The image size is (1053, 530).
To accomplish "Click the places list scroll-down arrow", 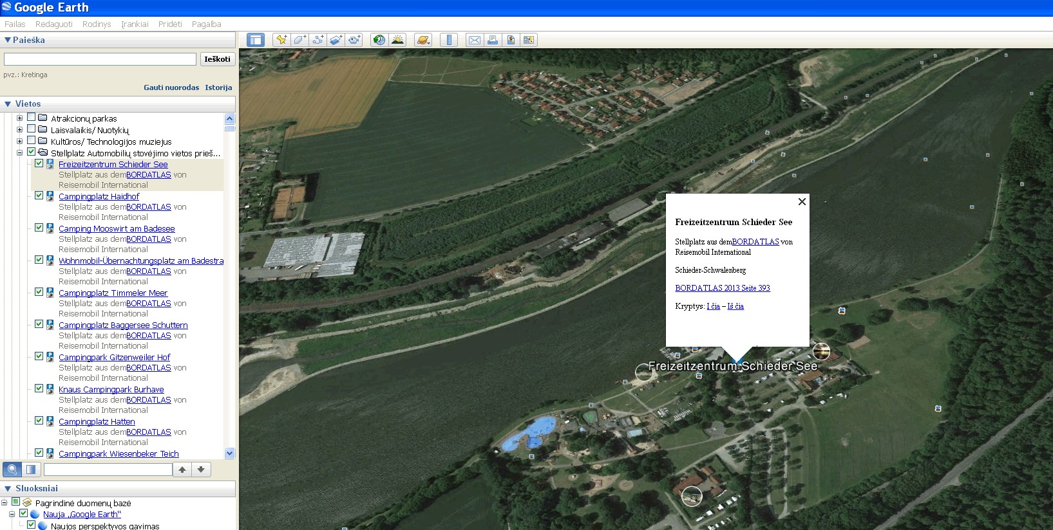I will coord(230,453).
